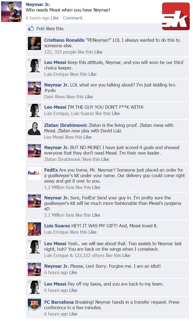Open the Luis Suarez name link
This screenshot has height=321, width=193.
(x=57, y=226)
